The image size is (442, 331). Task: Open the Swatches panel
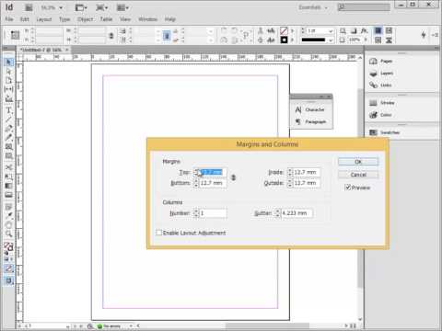(384, 132)
